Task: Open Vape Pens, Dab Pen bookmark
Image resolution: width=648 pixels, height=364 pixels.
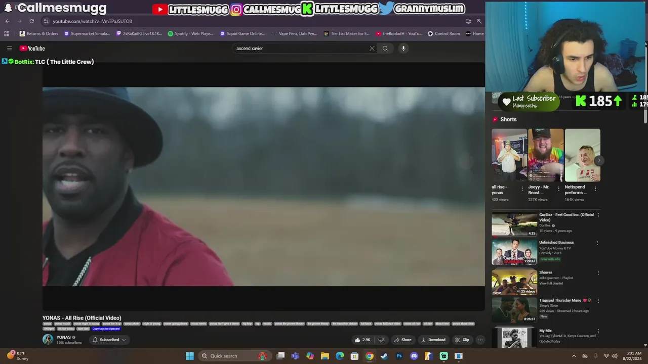Action: (x=294, y=34)
